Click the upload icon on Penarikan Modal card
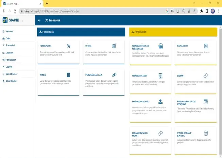 point(160,101)
